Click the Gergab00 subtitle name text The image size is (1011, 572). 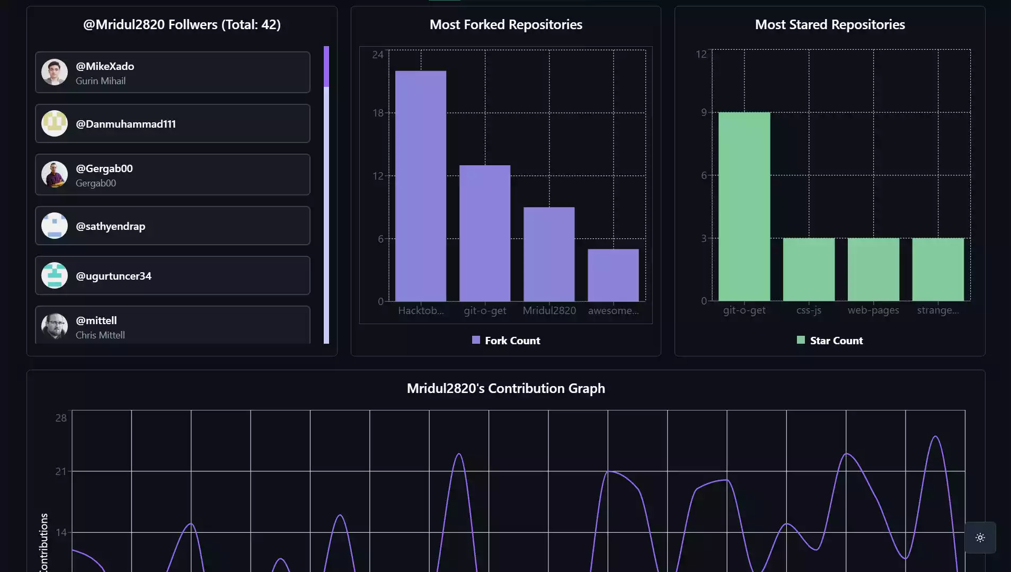coord(96,183)
